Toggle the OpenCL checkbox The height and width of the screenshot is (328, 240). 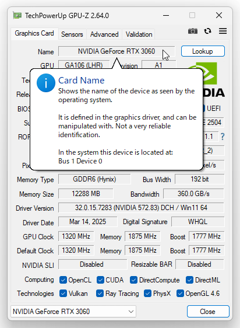click(63, 280)
